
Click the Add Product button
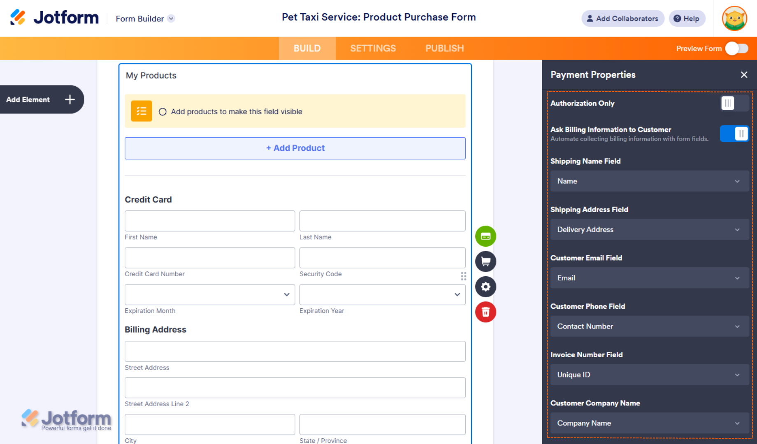point(295,148)
